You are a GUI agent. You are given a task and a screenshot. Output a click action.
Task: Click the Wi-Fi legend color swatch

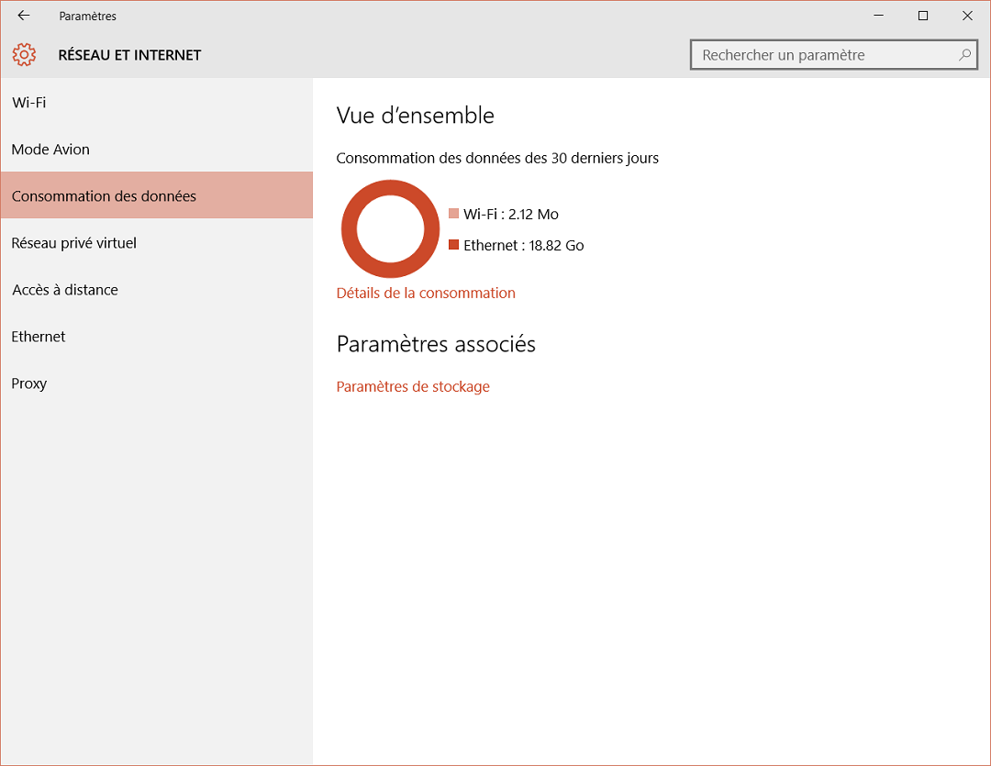tap(453, 214)
